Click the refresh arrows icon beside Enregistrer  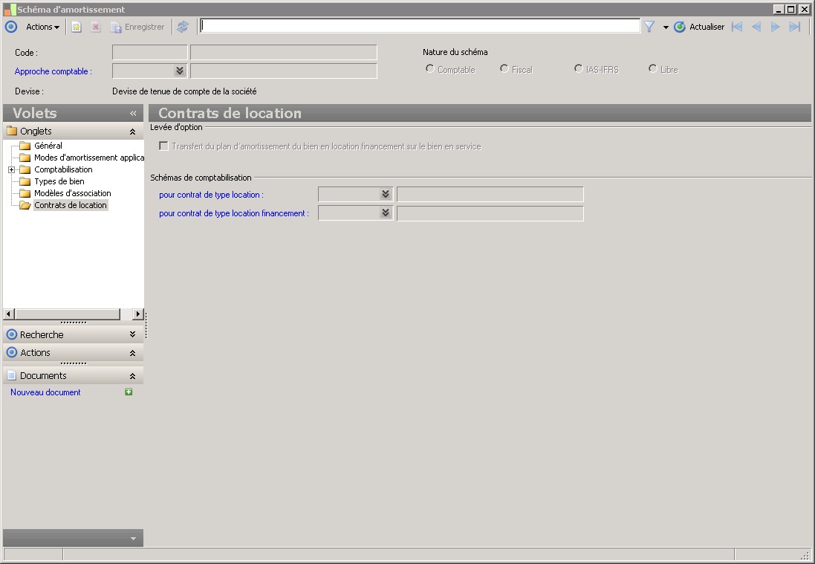tap(183, 27)
